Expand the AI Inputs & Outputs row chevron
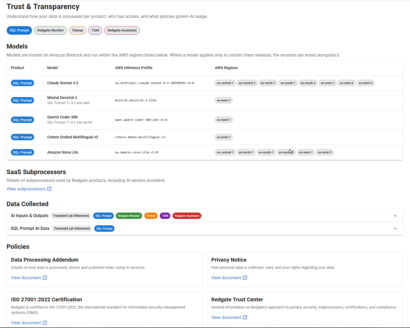The height and width of the screenshot is (328, 410). [x=395, y=216]
